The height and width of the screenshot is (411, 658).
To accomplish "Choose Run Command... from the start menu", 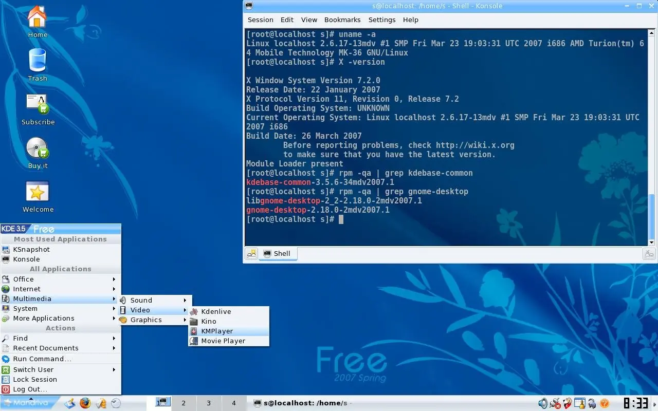I will coord(61,359).
